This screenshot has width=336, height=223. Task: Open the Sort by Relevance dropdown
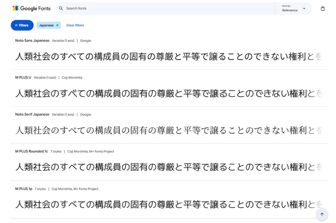tap(293, 8)
